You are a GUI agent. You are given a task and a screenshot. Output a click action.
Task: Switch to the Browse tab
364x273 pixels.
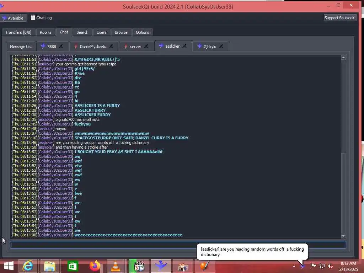coord(121,32)
